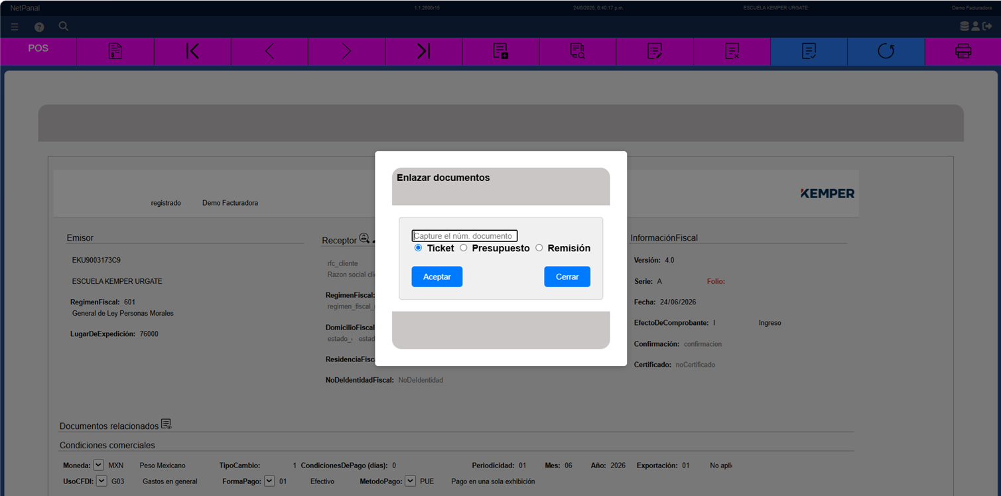
Task: Click the KEMPER logo
Action: click(827, 194)
